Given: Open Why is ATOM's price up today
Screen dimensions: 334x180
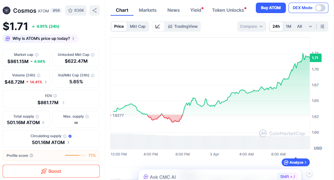Looking at the screenshot, I should [x=41, y=39].
